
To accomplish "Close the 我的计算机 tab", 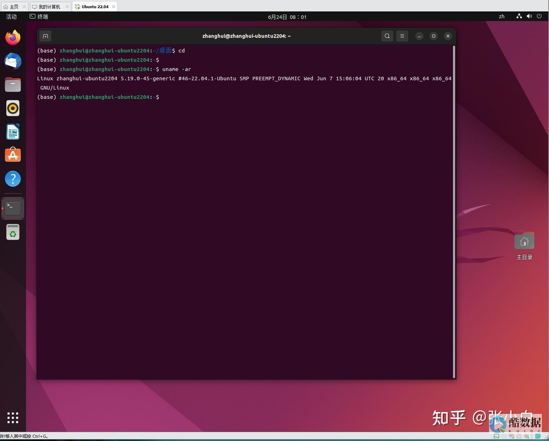I will click(67, 7).
